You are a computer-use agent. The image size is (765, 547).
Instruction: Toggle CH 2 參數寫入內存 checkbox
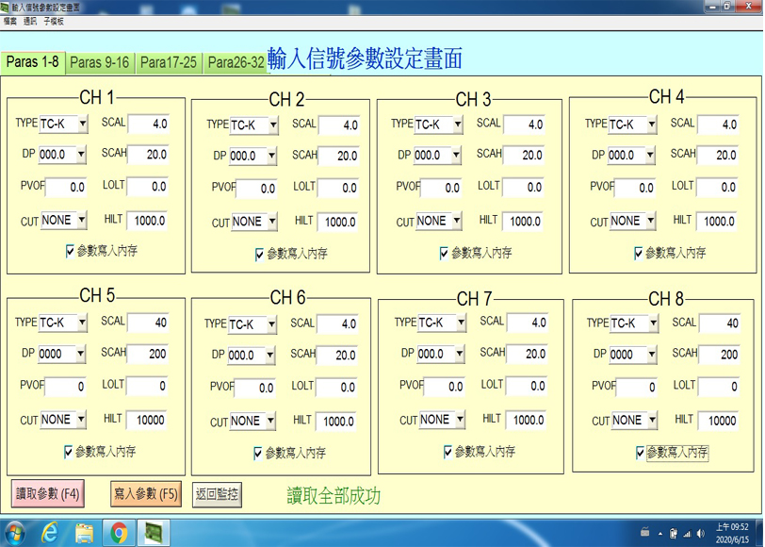click(x=260, y=254)
